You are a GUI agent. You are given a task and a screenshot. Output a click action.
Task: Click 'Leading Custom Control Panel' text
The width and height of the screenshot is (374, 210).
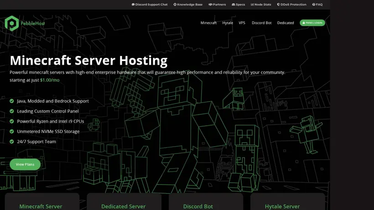point(48,111)
